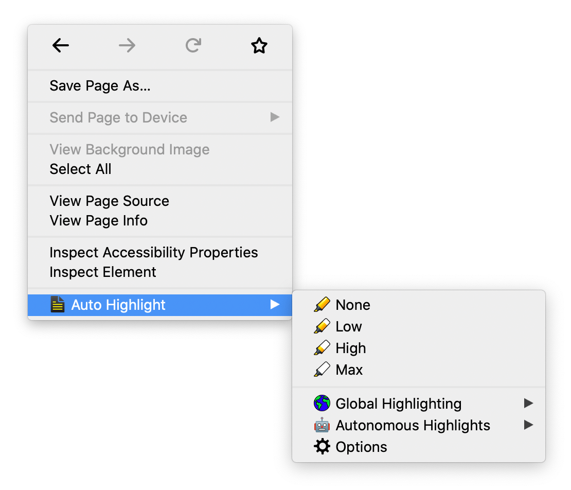Click the highlighter icon next to None
Screen dimensions: 571x490
tap(322, 304)
